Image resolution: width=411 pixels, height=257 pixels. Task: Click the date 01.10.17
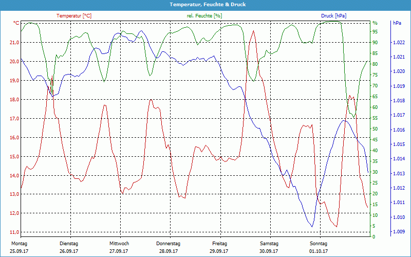[319, 251]
